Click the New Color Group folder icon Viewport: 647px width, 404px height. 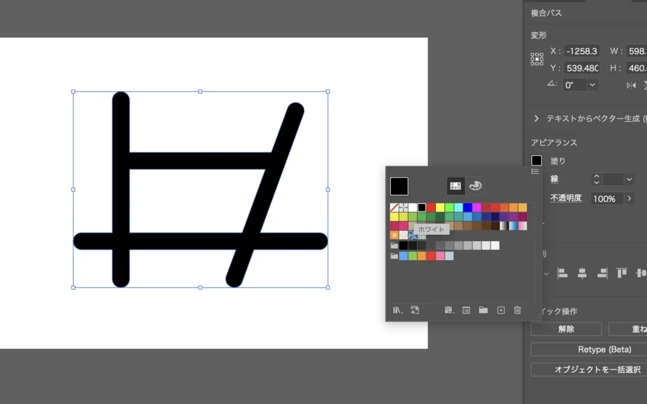(483, 310)
